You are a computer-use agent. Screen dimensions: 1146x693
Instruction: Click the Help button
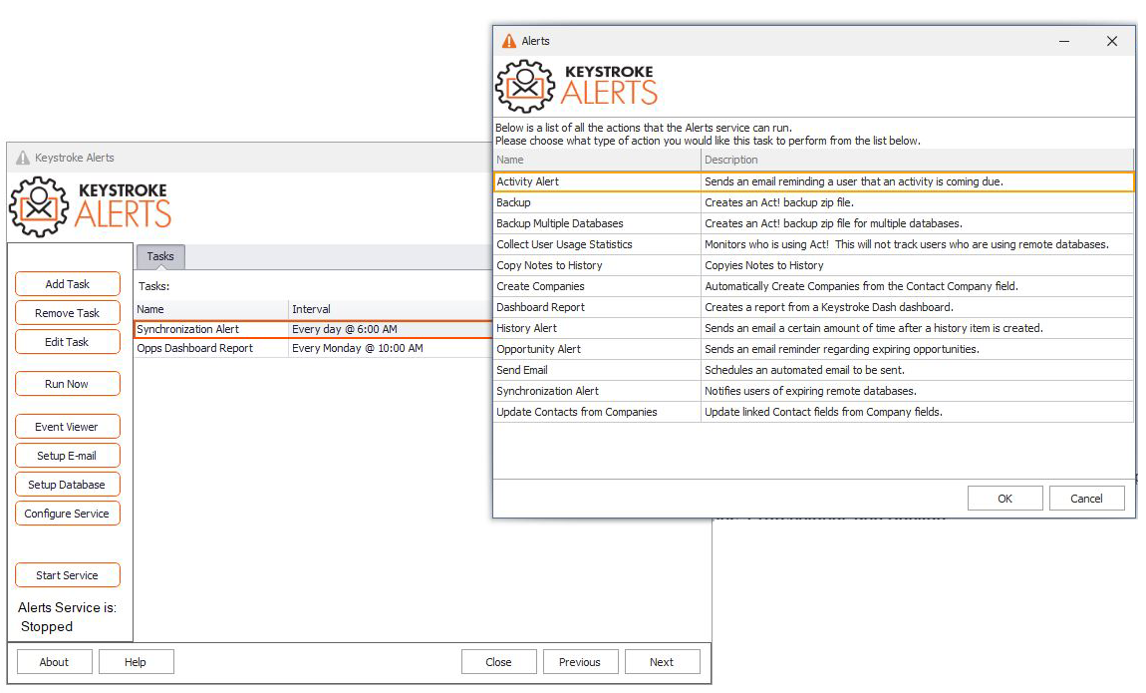tap(136, 661)
